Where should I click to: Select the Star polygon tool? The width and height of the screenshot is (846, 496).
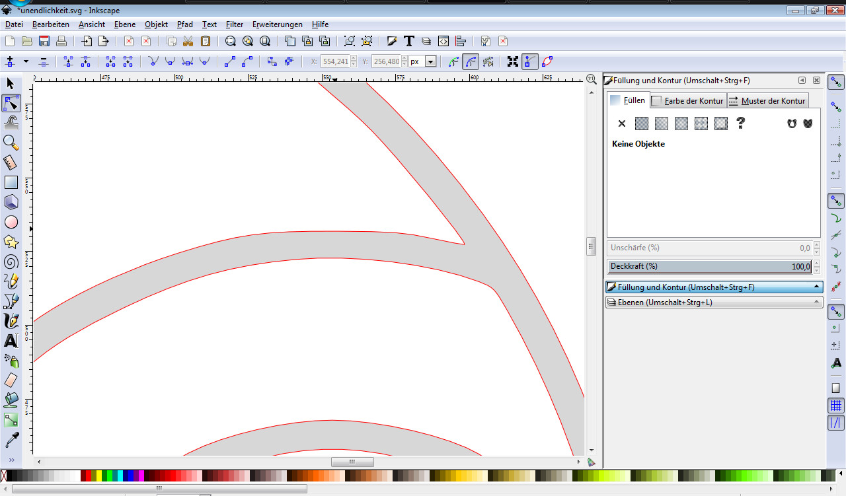click(11, 242)
